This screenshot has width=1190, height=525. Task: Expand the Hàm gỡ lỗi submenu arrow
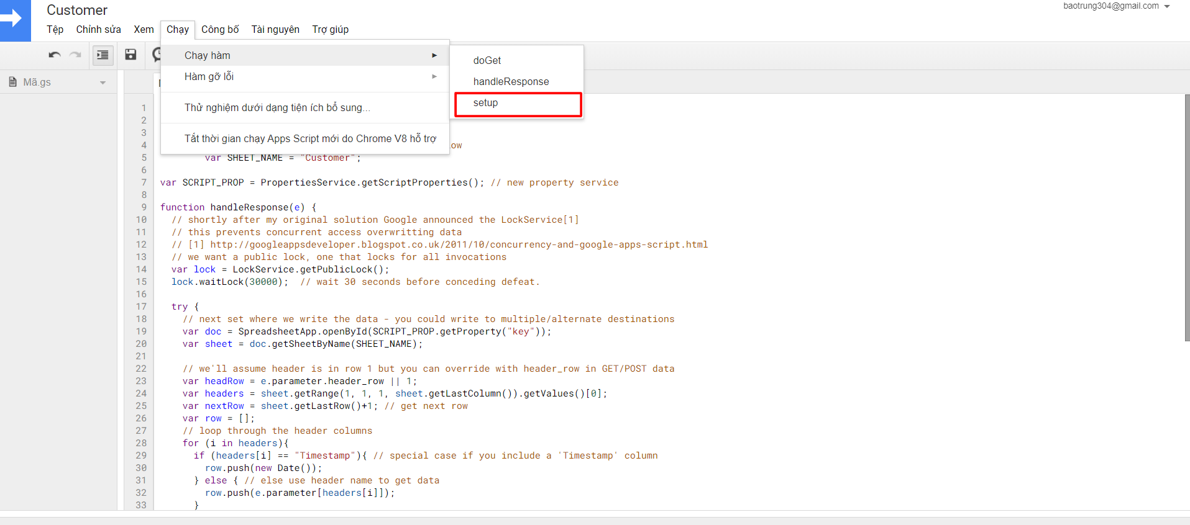pos(434,76)
